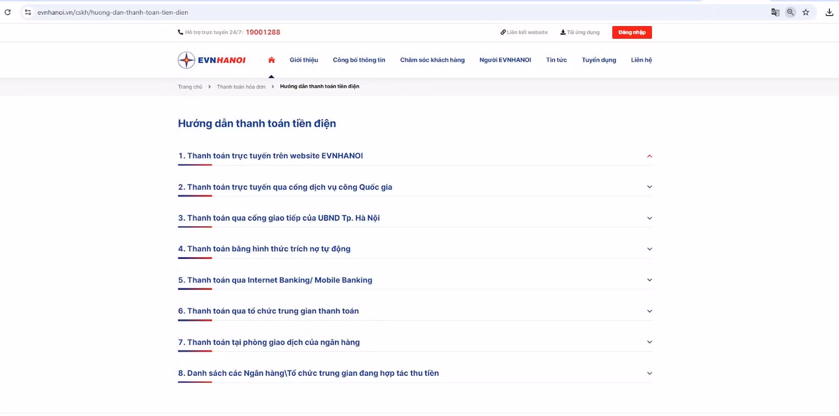Click the EVNHANOI logo
This screenshot has width=839, height=416.
pyautogui.click(x=212, y=60)
